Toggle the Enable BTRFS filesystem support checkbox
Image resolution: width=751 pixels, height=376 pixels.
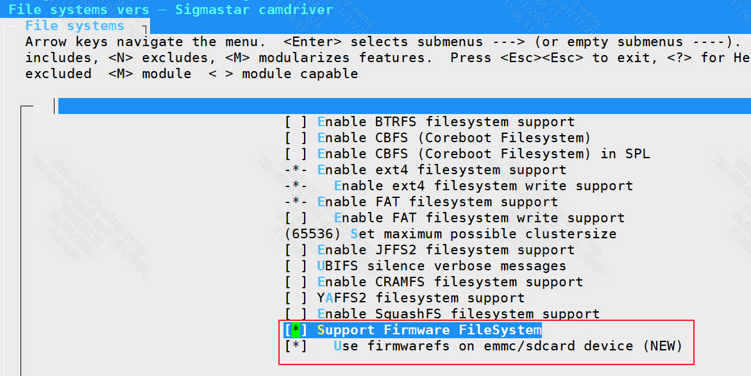click(x=296, y=122)
